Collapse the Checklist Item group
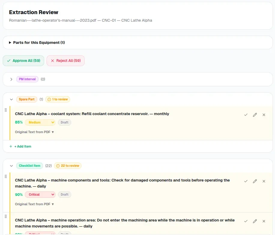275x235 pixels. tap(11, 166)
